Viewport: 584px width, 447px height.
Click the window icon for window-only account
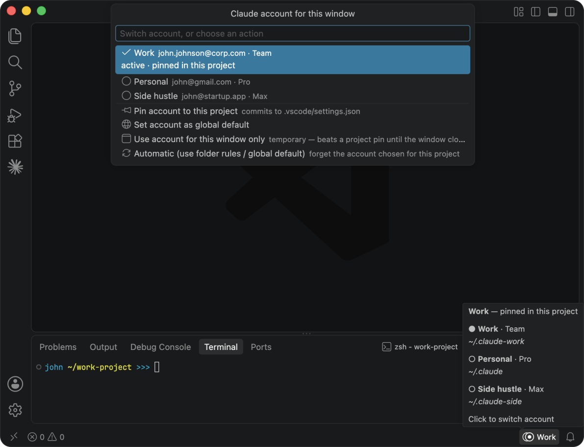126,139
